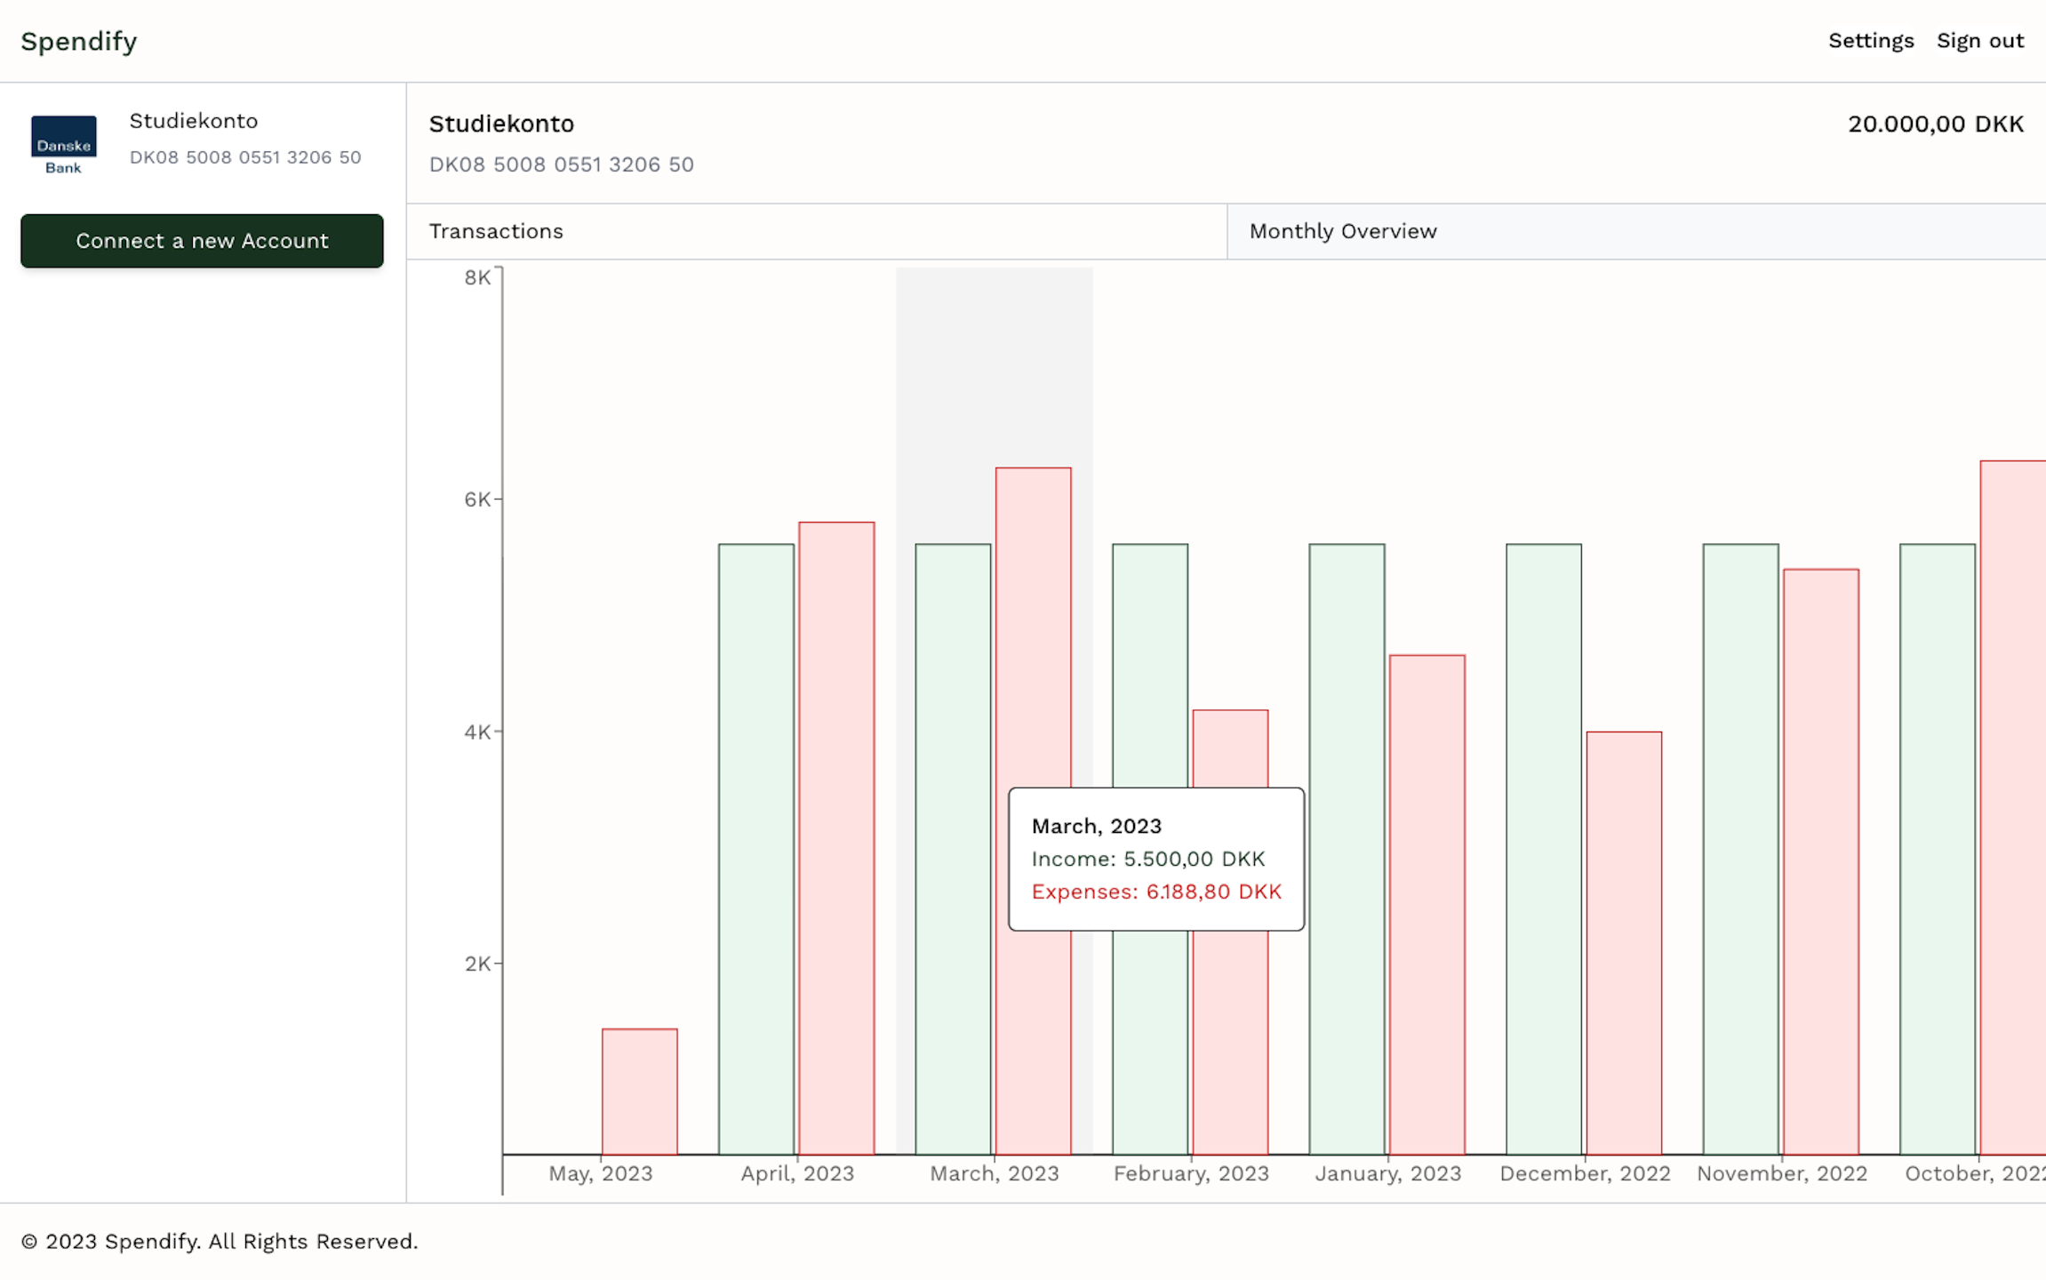Click the 2K y-axis label
The image size is (2046, 1280).
point(477,964)
